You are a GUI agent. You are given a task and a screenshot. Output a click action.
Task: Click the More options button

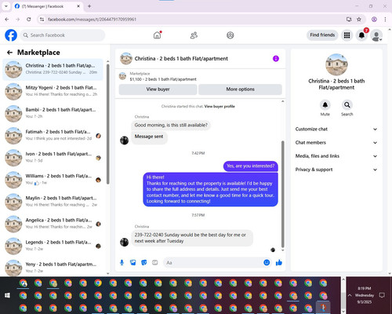pyautogui.click(x=240, y=89)
